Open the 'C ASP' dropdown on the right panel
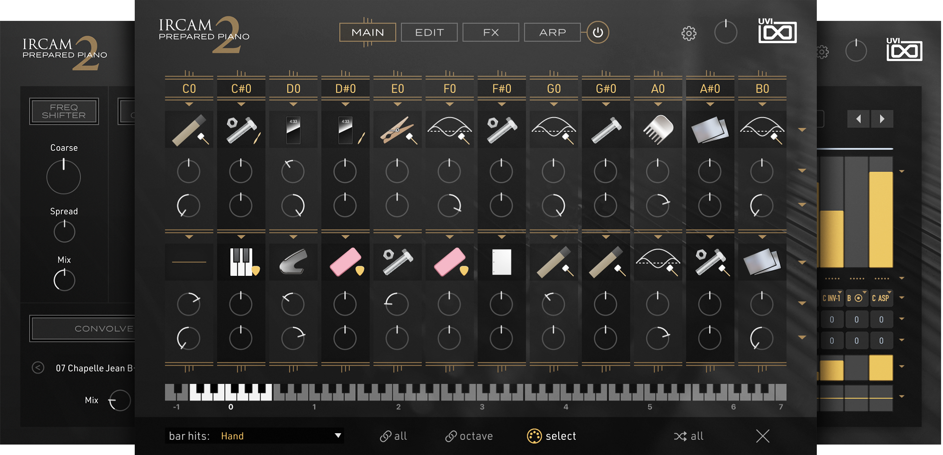This screenshot has width=943, height=455. [880, 298]
